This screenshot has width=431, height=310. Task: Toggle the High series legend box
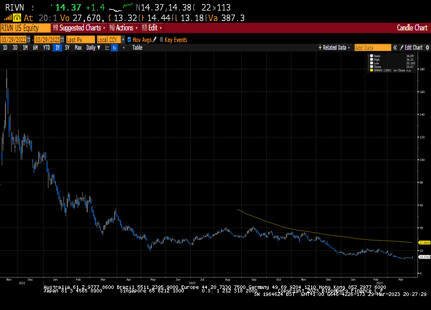coord(372,60)
